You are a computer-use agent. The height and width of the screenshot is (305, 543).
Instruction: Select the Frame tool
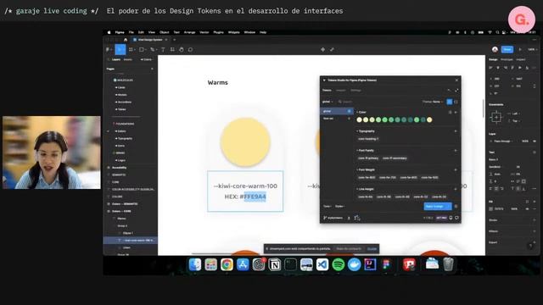131,49
